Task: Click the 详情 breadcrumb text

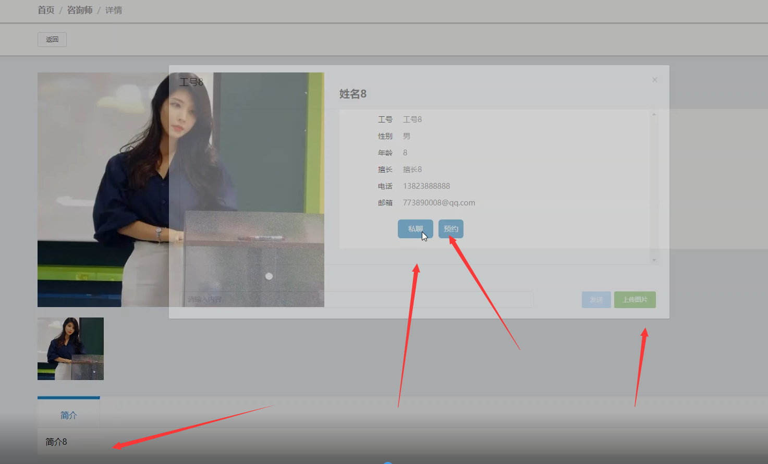Action: click(114, 10)
